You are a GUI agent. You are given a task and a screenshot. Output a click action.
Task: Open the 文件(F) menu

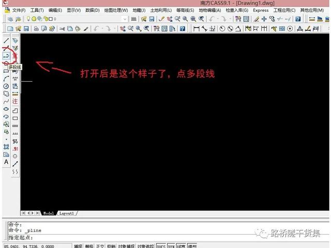coord(19,10)
